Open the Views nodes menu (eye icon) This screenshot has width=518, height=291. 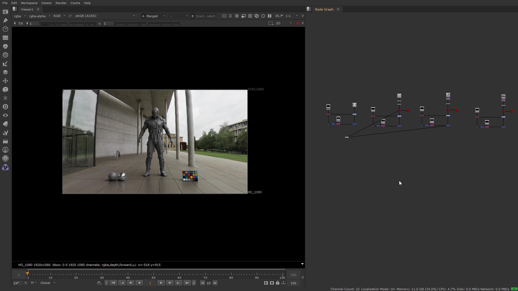[x=5, y=115]
